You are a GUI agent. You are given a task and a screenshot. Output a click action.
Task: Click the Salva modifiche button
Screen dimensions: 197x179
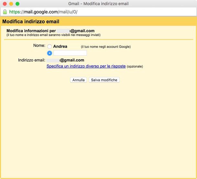coord(104,80)
